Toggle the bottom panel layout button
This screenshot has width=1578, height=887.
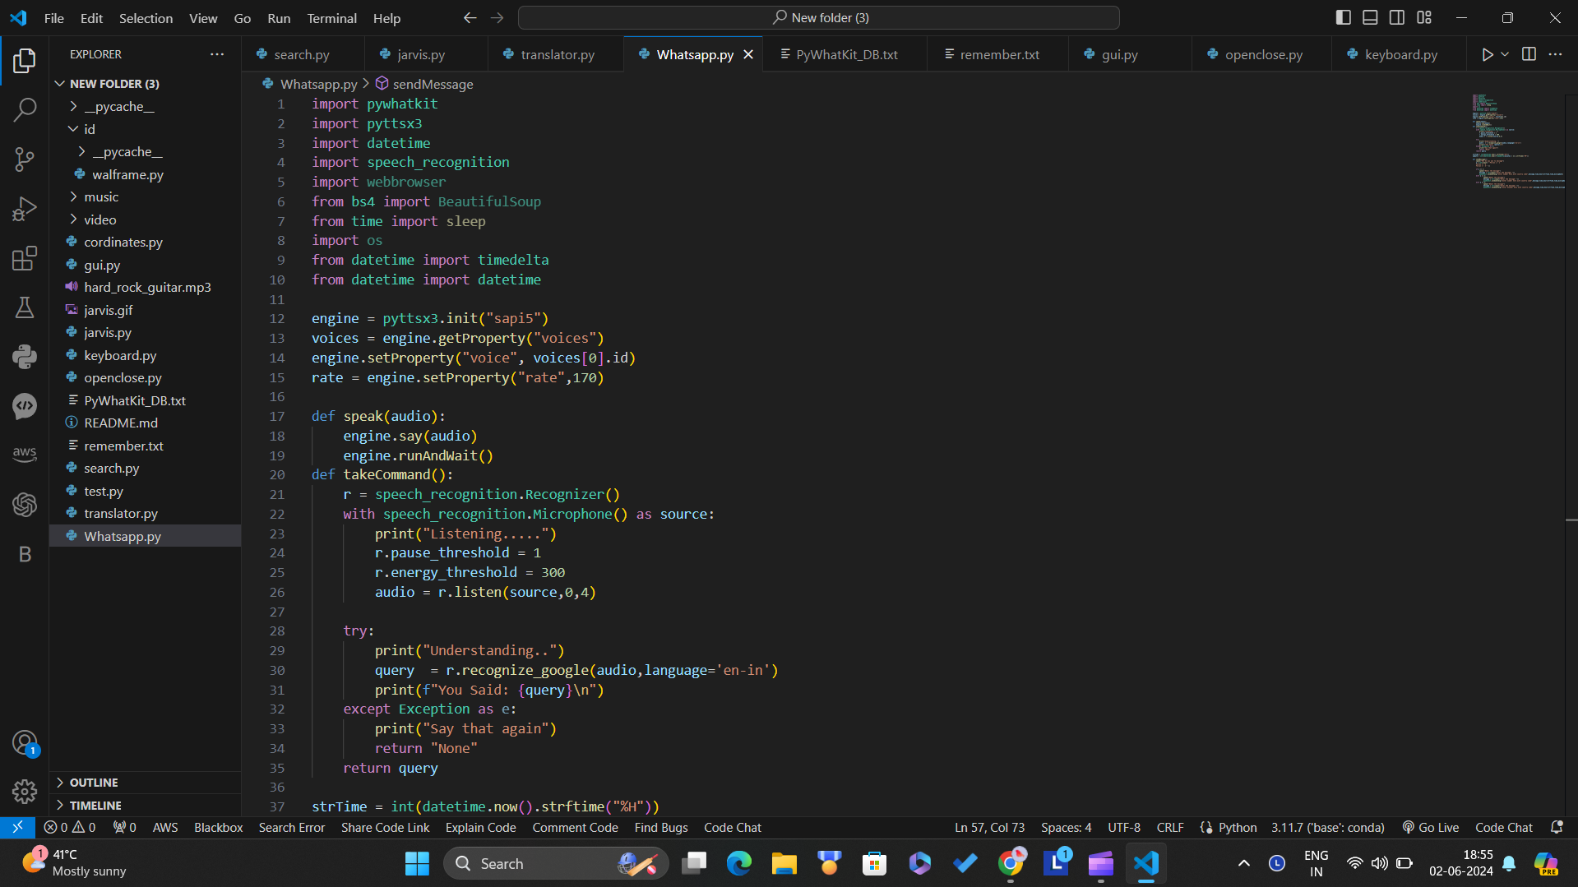point(1370,17)
